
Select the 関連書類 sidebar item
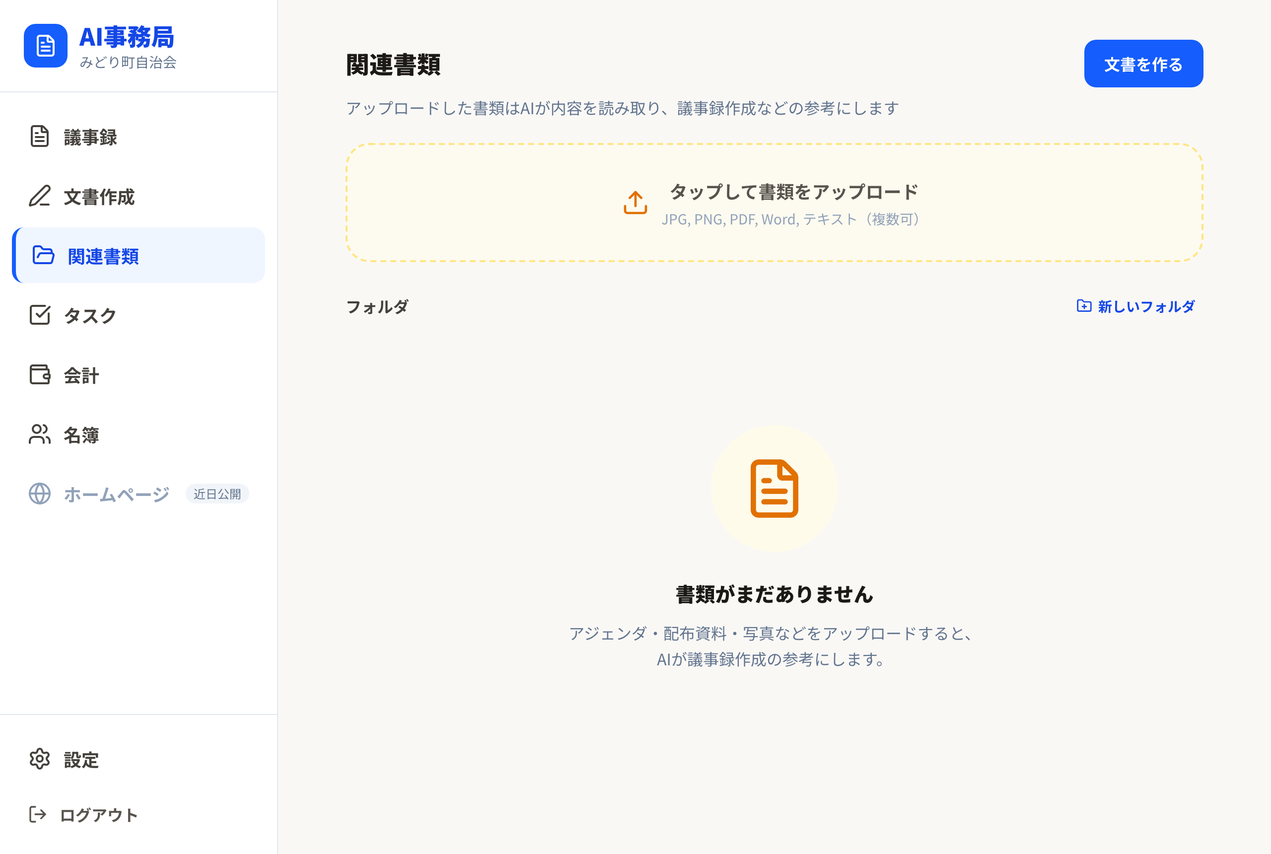point(139,255)
